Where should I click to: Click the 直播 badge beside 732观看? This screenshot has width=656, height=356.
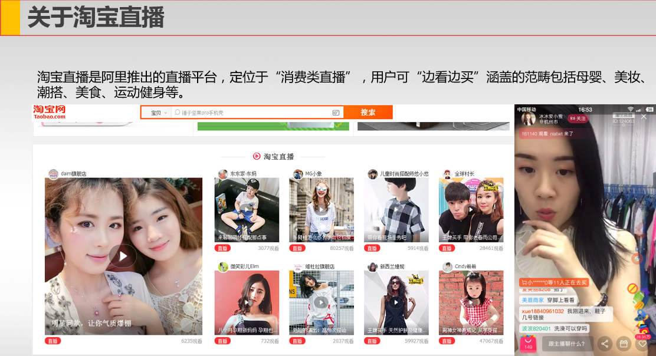[x=222, y=341]
